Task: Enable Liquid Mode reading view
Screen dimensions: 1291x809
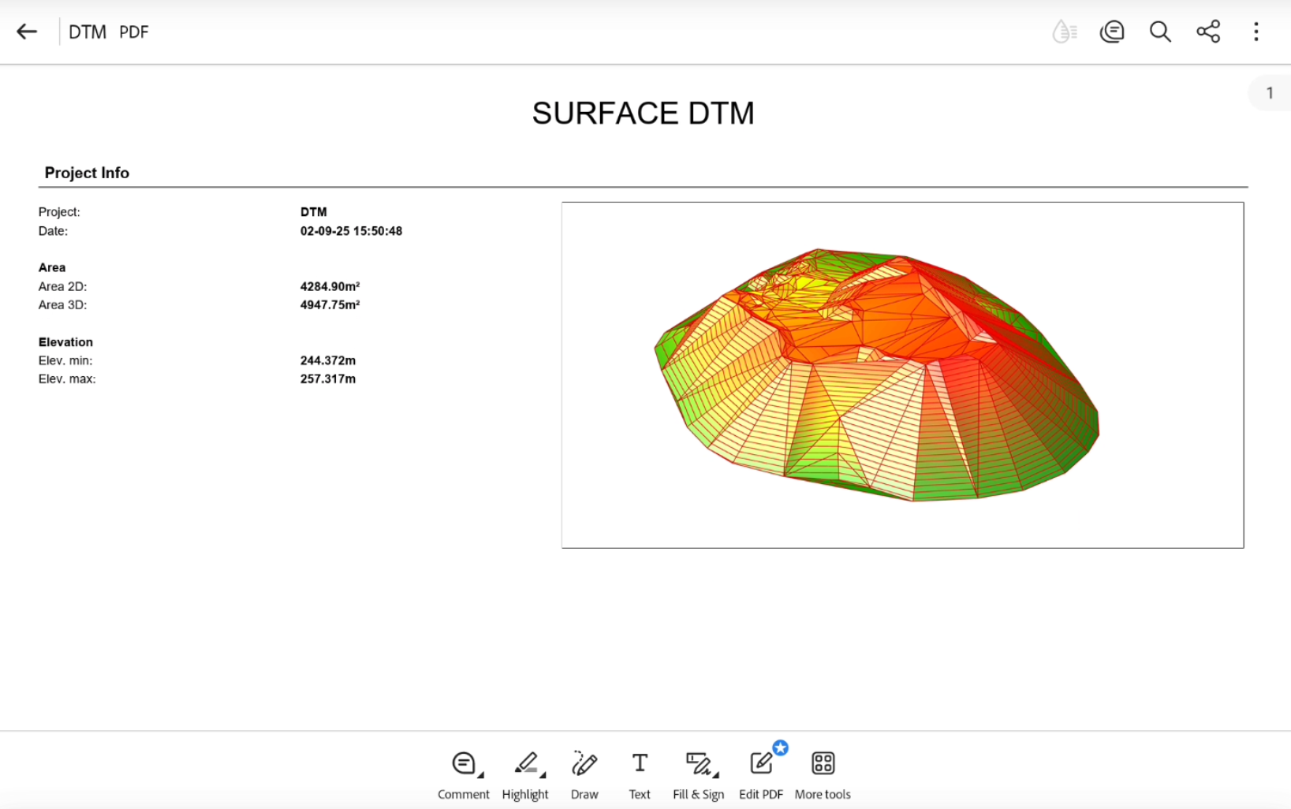Action: tap(1064, 32)
